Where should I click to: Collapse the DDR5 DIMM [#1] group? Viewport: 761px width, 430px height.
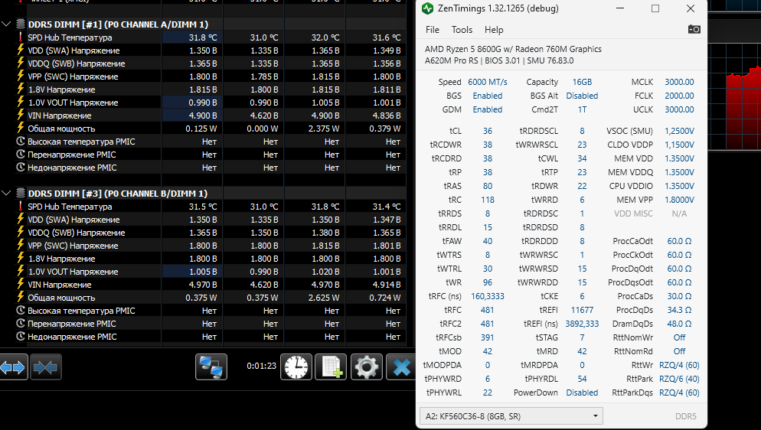click(x=6, y=24)
